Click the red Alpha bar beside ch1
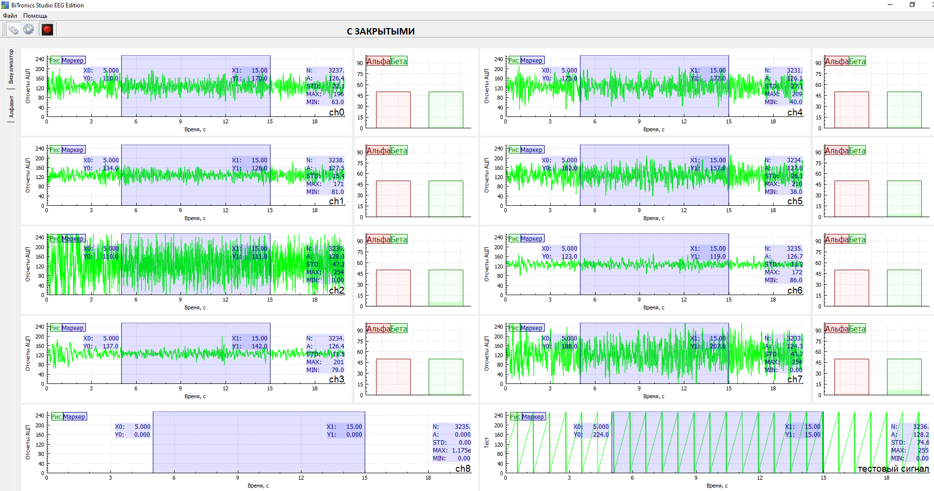Screen dimensions: 934x491 click(x=393, y=199)
